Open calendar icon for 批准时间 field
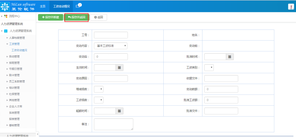Viewport: 296px width, 137px height. [230, 56]
